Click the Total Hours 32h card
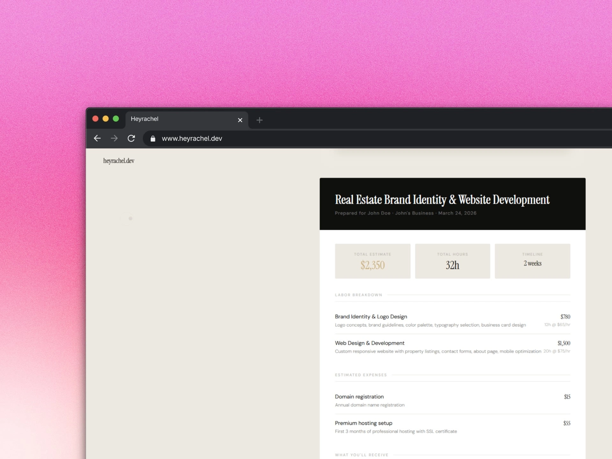 452,261
